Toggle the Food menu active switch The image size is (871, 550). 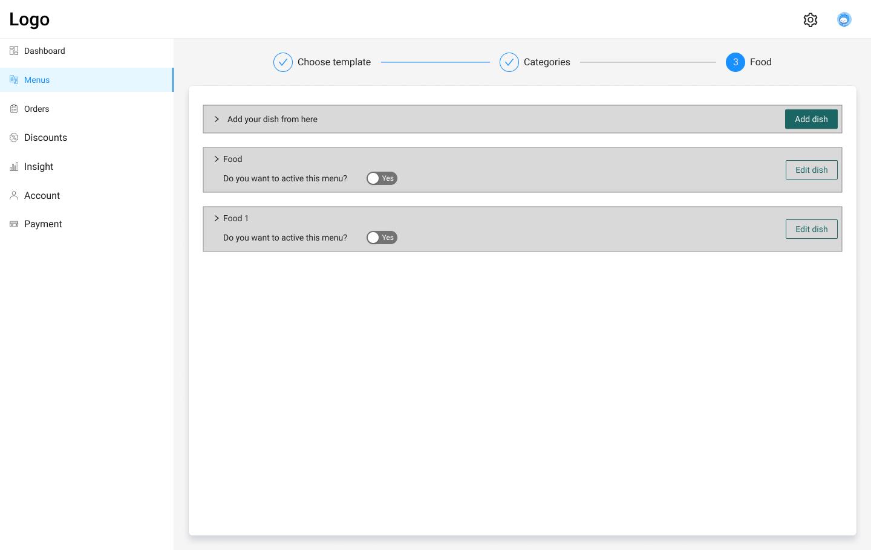coord(382,178)
